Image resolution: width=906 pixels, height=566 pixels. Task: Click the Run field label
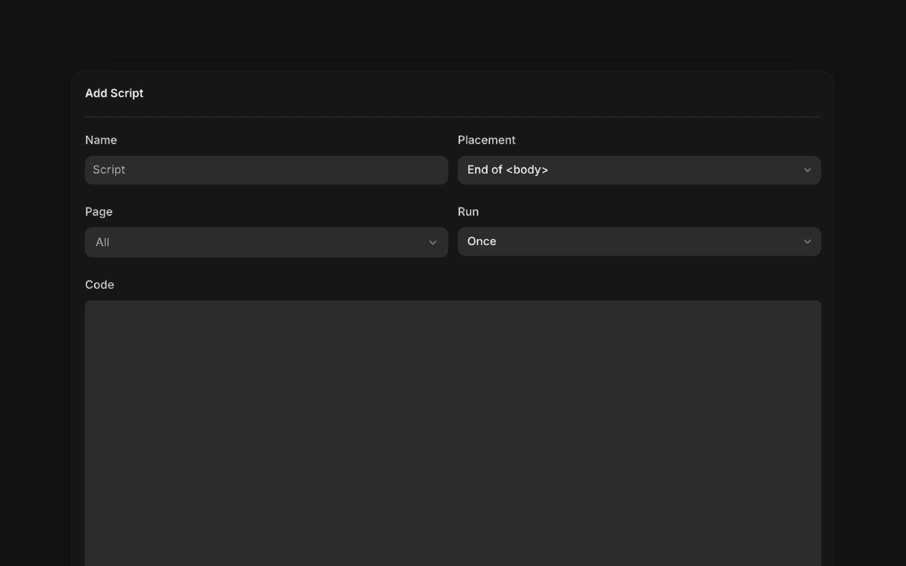tap(468, 211)
